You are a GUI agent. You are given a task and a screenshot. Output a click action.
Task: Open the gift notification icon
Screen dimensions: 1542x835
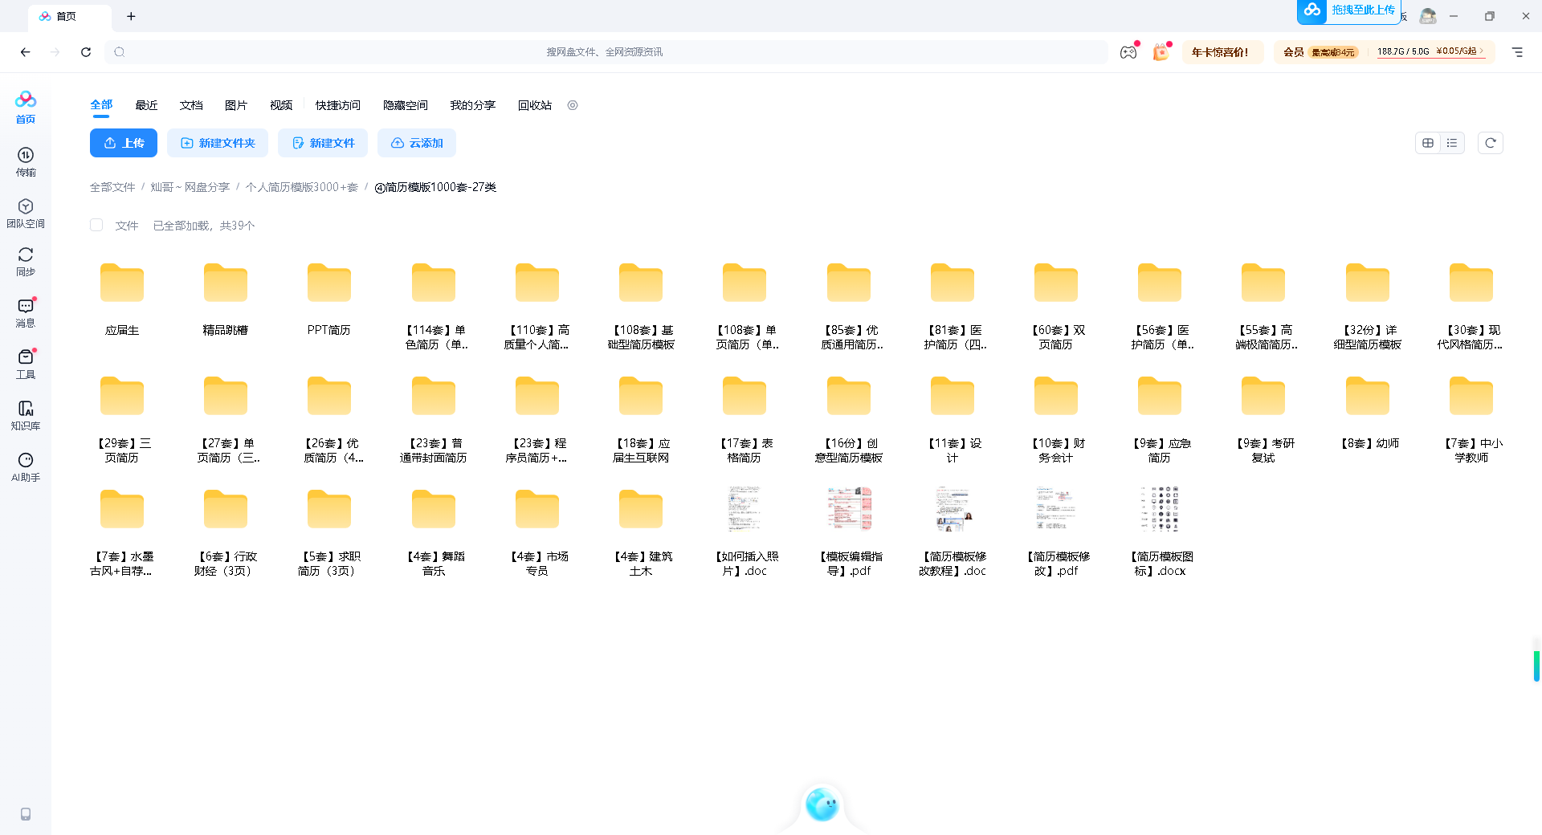(1161, 52)
